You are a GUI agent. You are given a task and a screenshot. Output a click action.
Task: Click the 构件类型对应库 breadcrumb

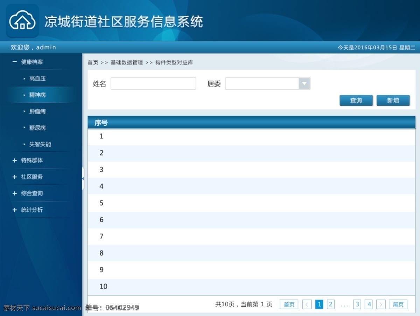174,62
